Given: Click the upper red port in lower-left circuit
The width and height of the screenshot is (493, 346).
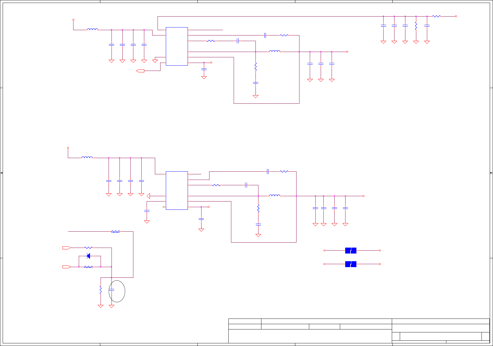Looking at the screenshot, I should click(x=66, y=248).
